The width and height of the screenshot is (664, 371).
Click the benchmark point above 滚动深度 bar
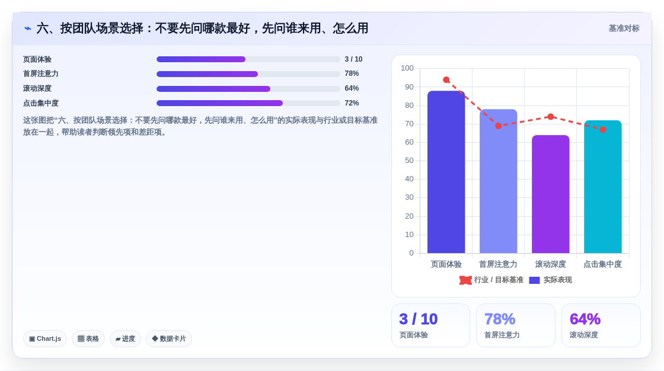point(551,117)
